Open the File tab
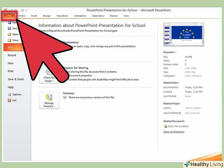The image size is (224, 168). click(10, 16)
